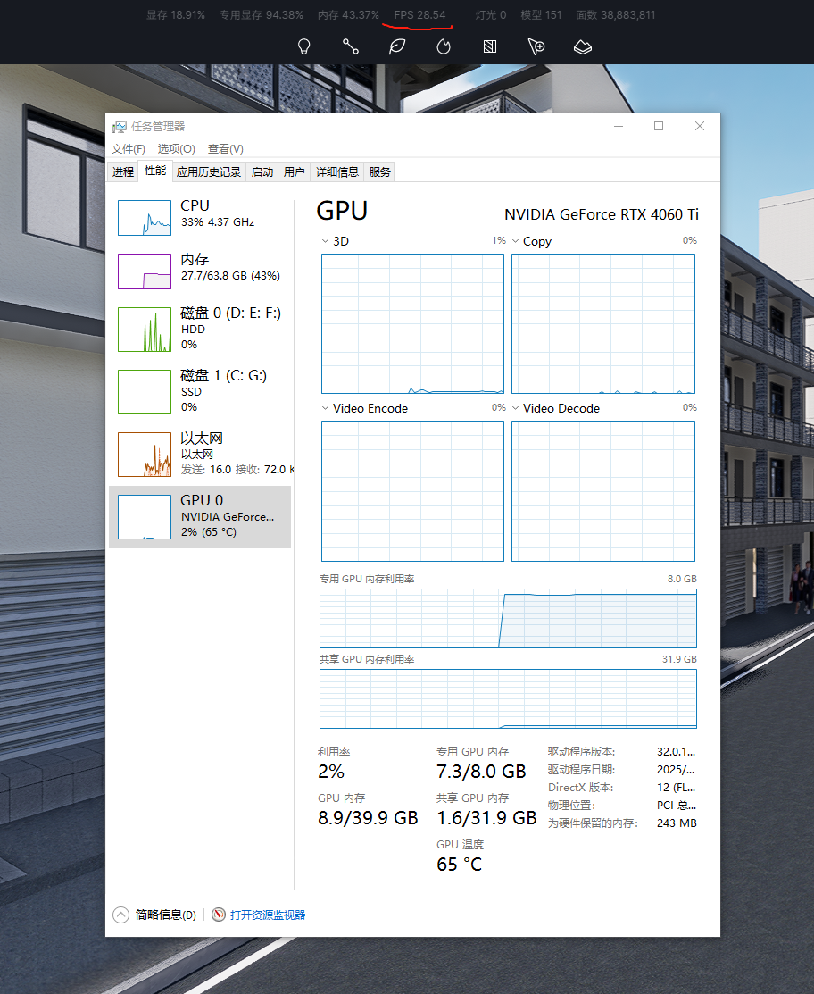
Task: Open the 查看(V) menu
Action: [x=225, y=149]
